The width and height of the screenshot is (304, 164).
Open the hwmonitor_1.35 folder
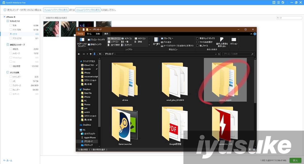[x=225, y=126]
